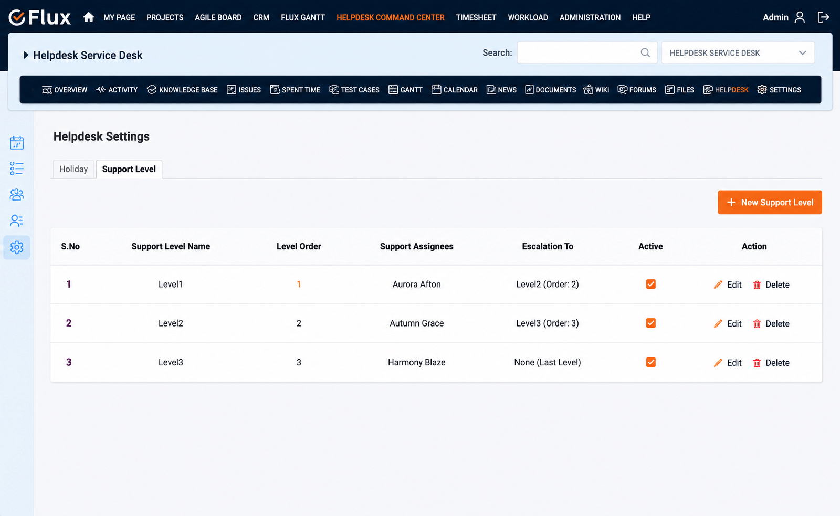Open Helpdesk project tab
Image resolution: width=840 pixels, height=516 pixels.
[x=726, y=90]
